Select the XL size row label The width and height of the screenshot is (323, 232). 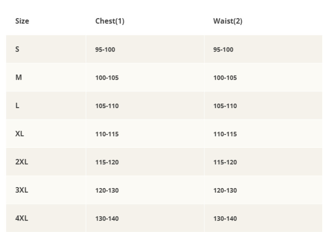(20, 134)
